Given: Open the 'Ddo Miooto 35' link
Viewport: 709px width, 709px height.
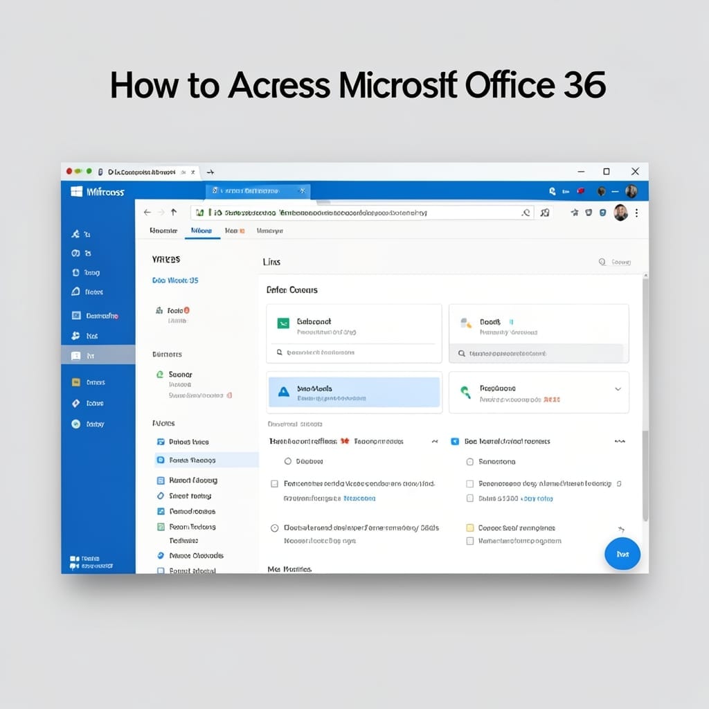Looking at the screenshot, I should 175,280.
